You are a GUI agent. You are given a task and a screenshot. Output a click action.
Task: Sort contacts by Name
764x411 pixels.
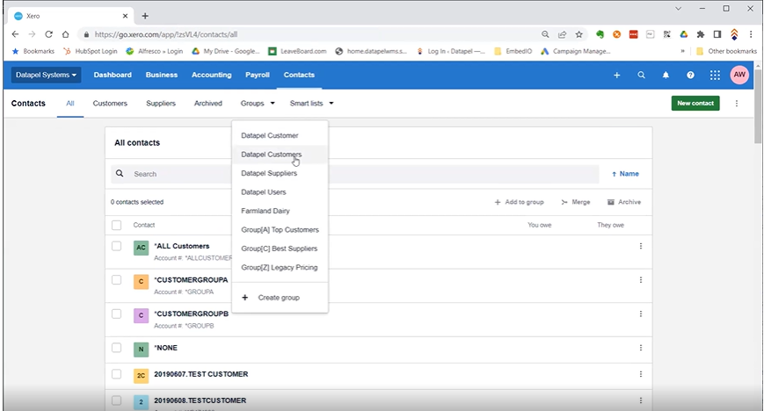coord(625,174)
